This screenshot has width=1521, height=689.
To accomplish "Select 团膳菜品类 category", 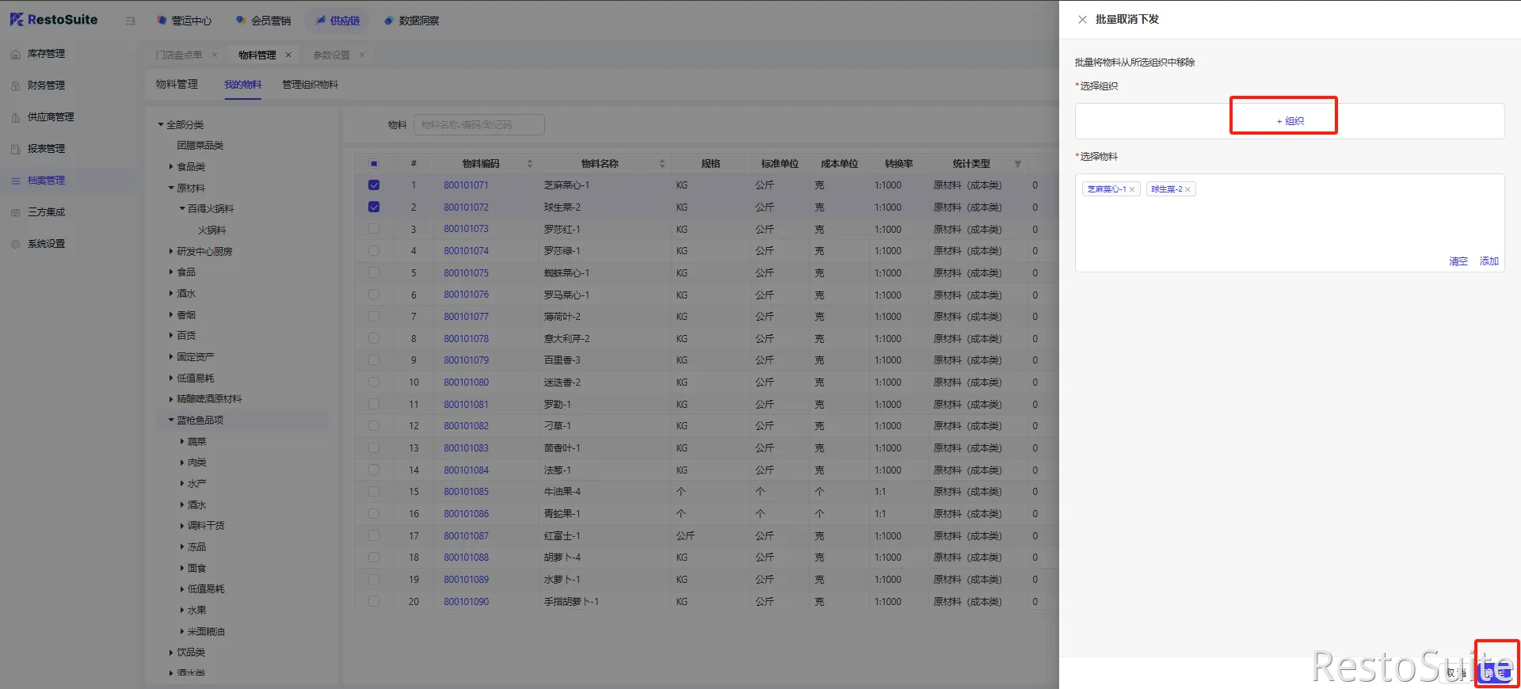I will (200, 146).
